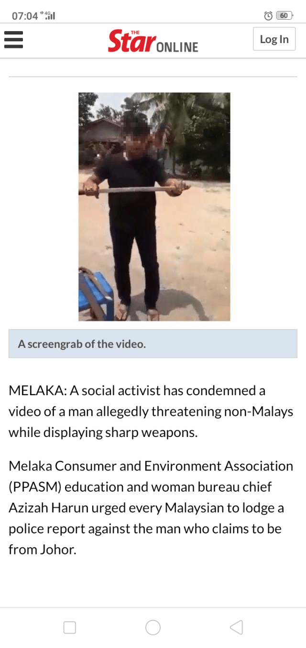Go back with the triangle navigation button
The width and height of the screenshot is (306, 648).
(x=236, y=627)
